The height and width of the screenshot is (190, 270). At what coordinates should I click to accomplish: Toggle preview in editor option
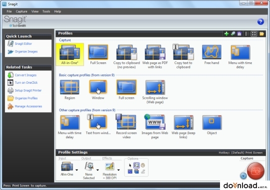point(136,165)
